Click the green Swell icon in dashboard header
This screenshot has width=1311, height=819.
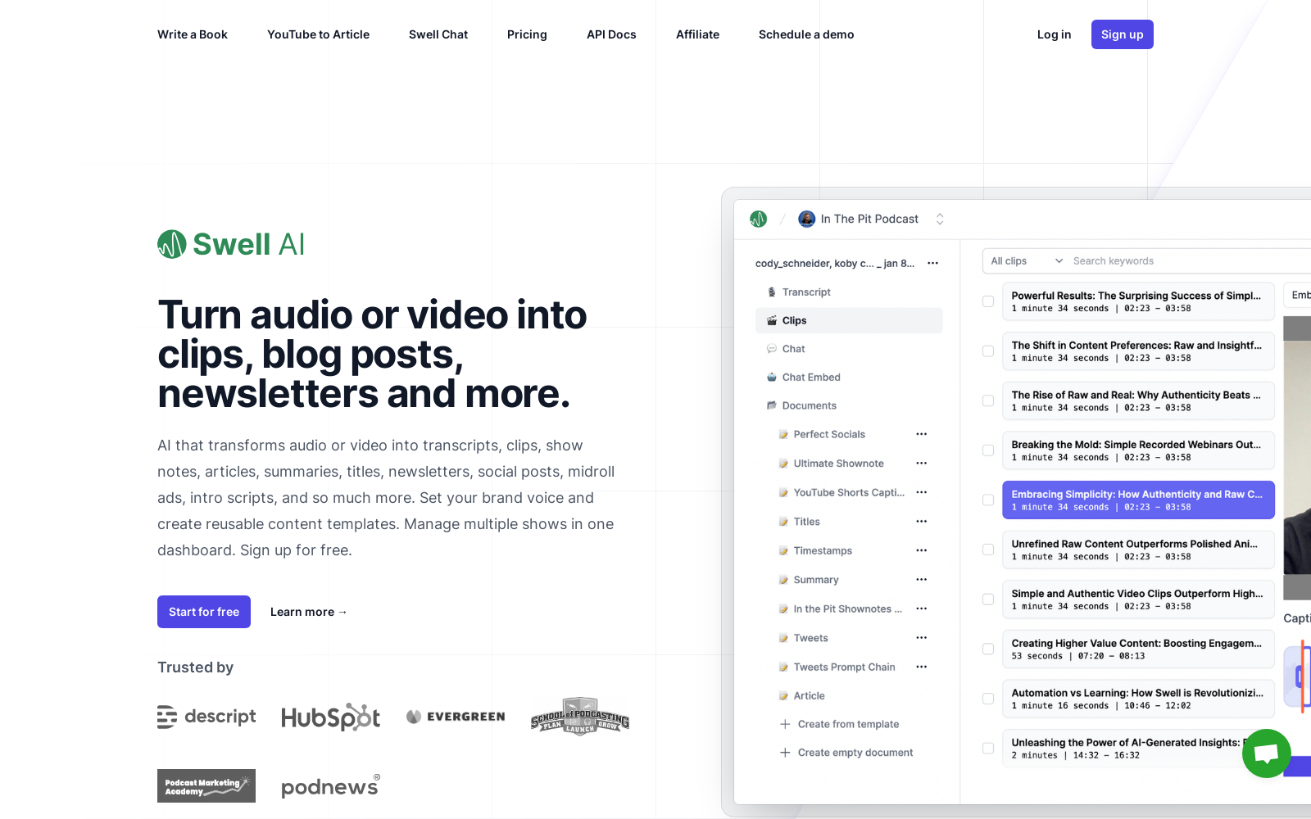point(759,219)
